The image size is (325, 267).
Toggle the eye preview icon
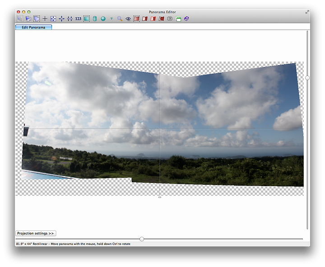click(128, 19)
